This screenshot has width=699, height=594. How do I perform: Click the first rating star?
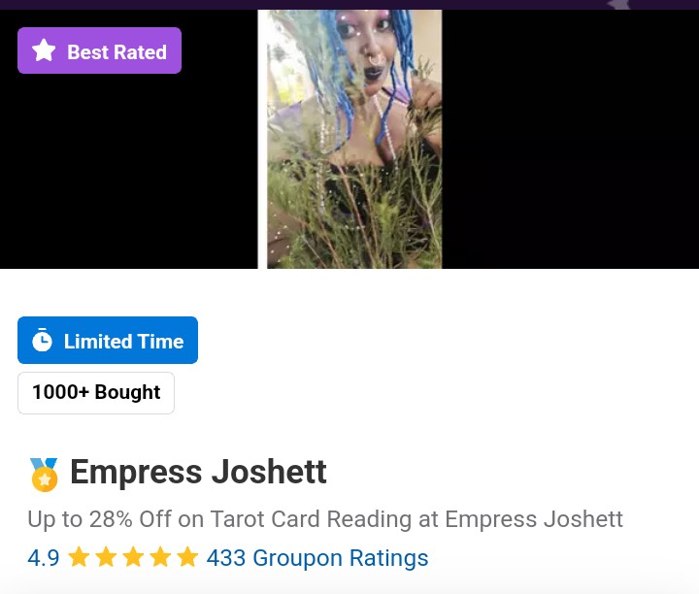[x=79, y=557]
